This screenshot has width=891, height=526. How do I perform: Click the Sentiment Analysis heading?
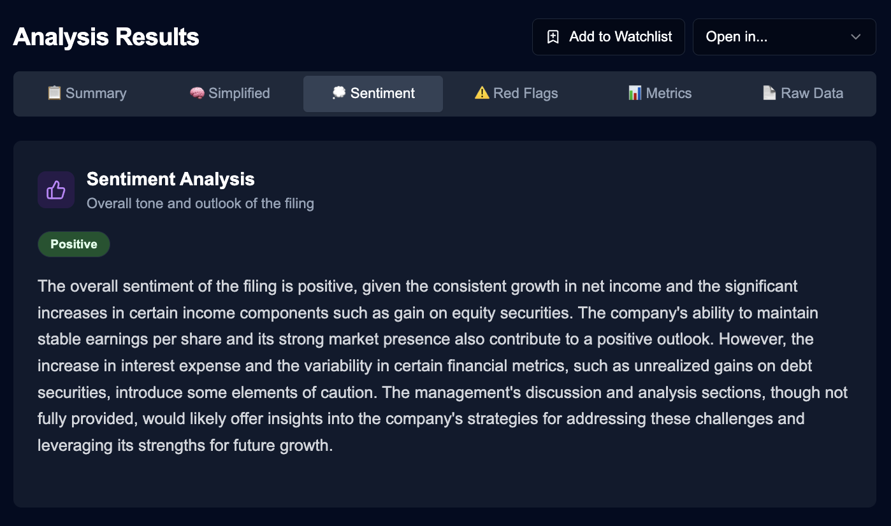(170, 179)
